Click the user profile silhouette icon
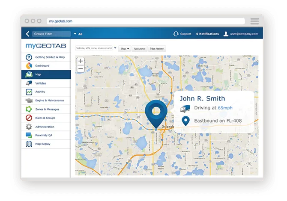The width and height of the screenshot is (287, 201). pos(226,34)
